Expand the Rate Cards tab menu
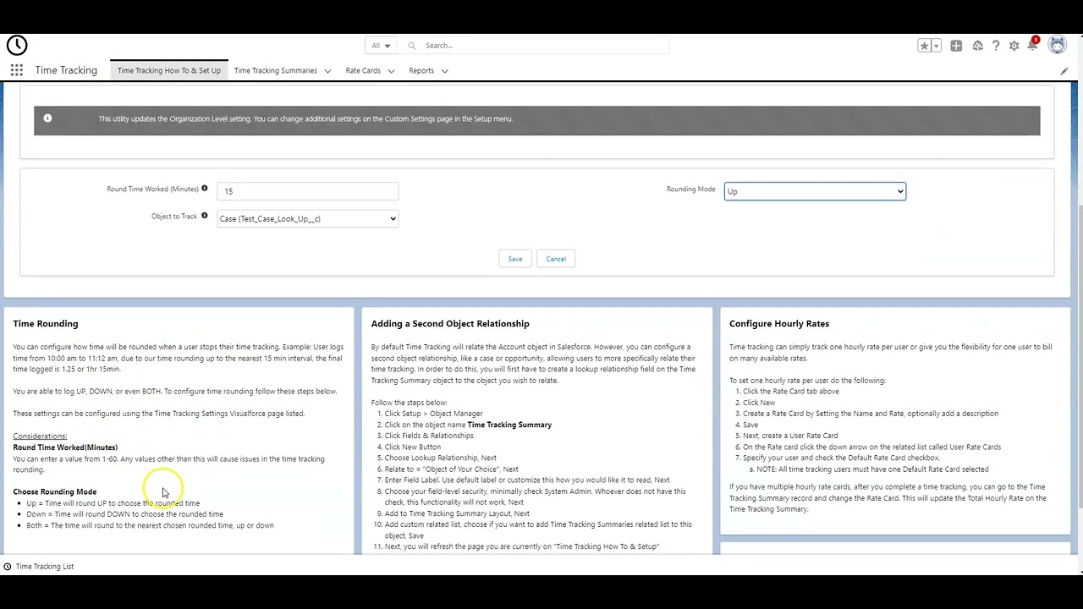The height and width of the screenshot is (609, 1083). coord(391,71)
